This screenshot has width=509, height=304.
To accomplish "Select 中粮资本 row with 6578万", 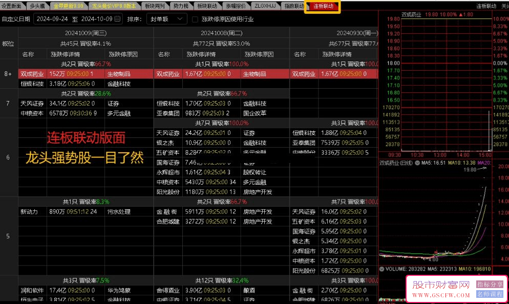I will 86,113.
